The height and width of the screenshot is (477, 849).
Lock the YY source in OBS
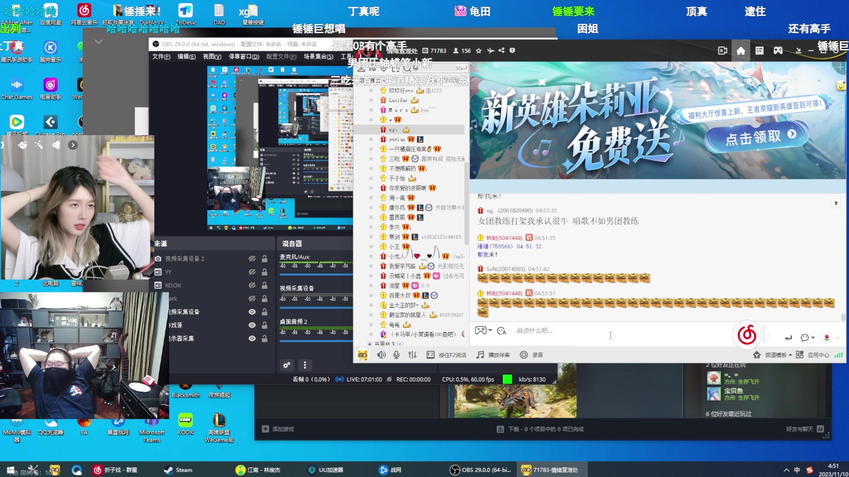(264, 272)
